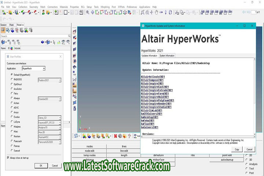This screenshot has height=176, width=264.
Task: Open the Radioss2021 version dropdown
Action: tap(49, 80)
